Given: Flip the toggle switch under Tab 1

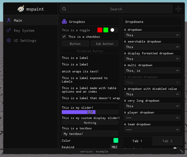Looking at the screenshot, I should click(176, 148).
